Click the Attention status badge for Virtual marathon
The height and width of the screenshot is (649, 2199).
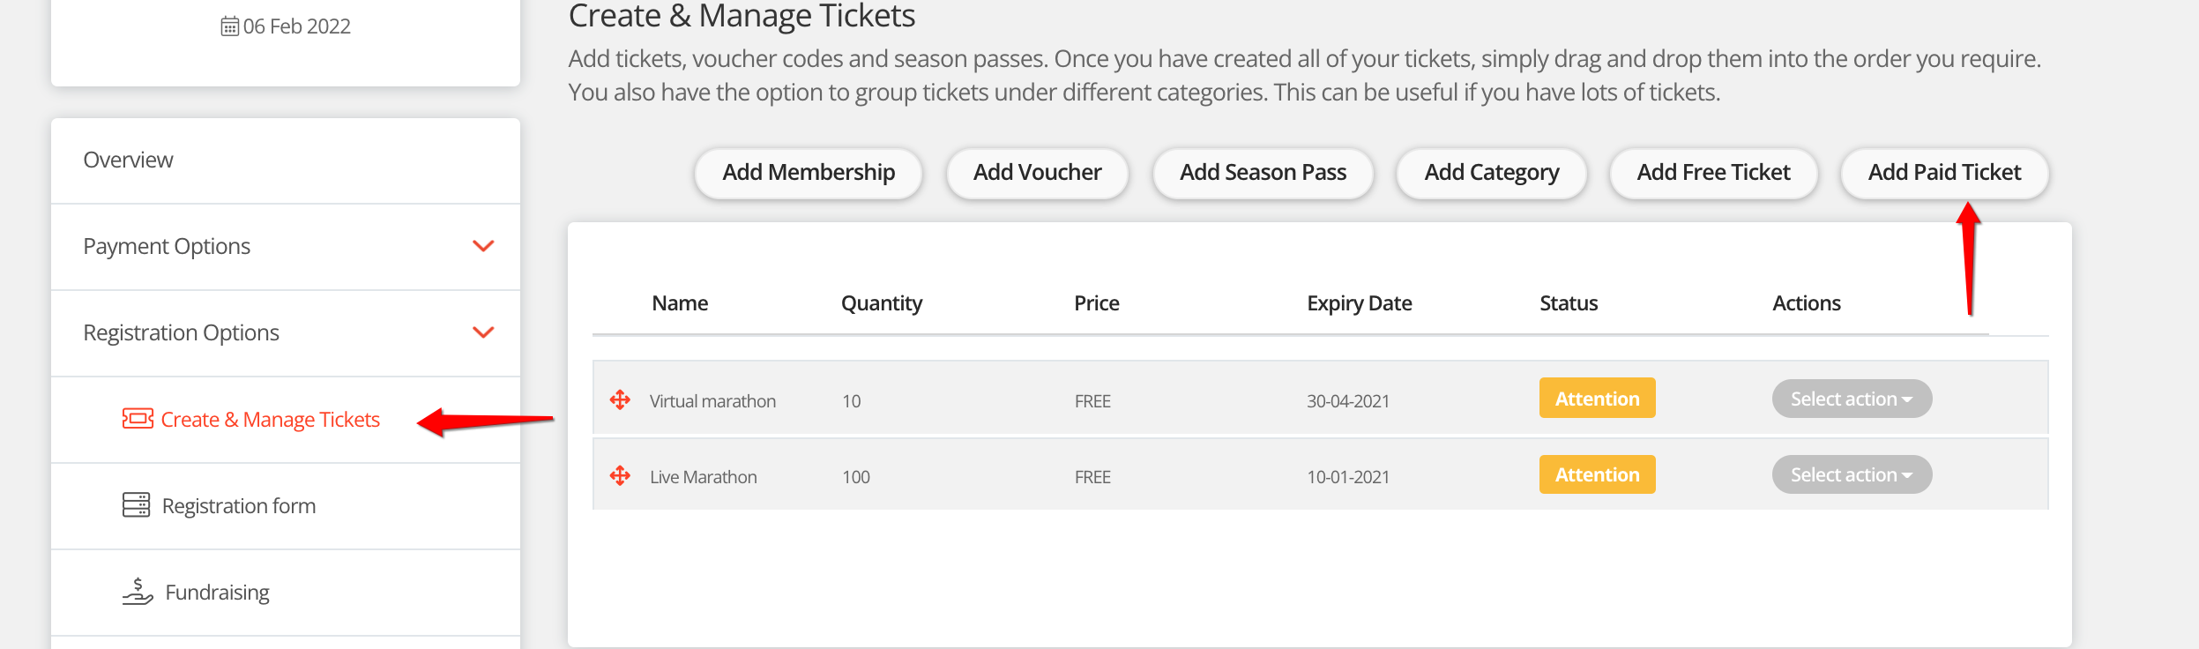pyautogui.click(x=1597, y=399)
